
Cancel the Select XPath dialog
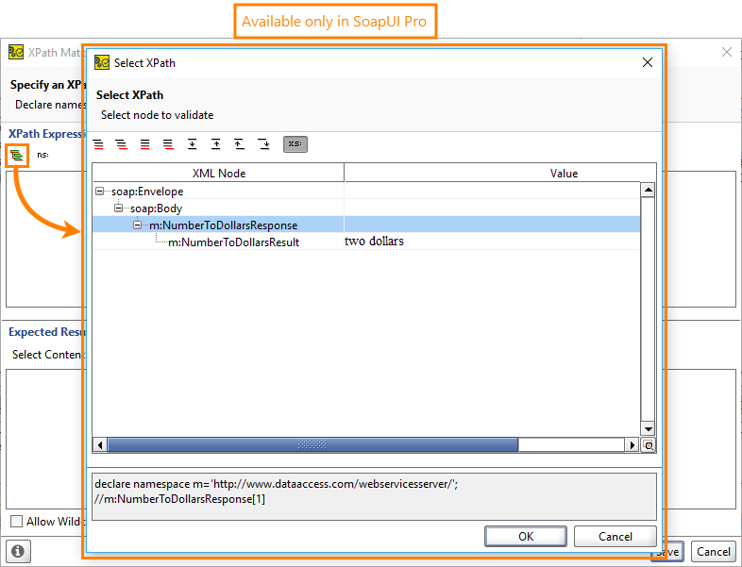616,536
